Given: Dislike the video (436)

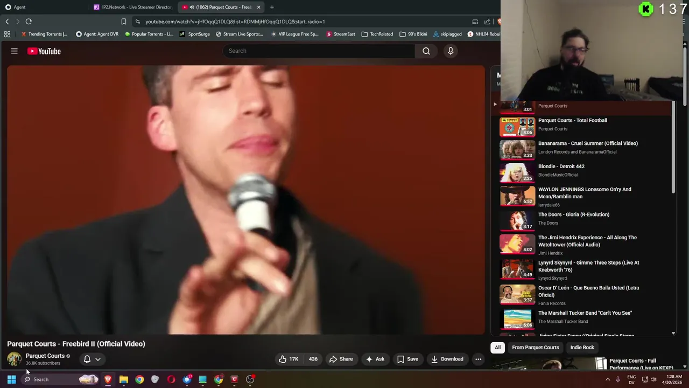Looking at the screenshot, I should tap(313, 359).
